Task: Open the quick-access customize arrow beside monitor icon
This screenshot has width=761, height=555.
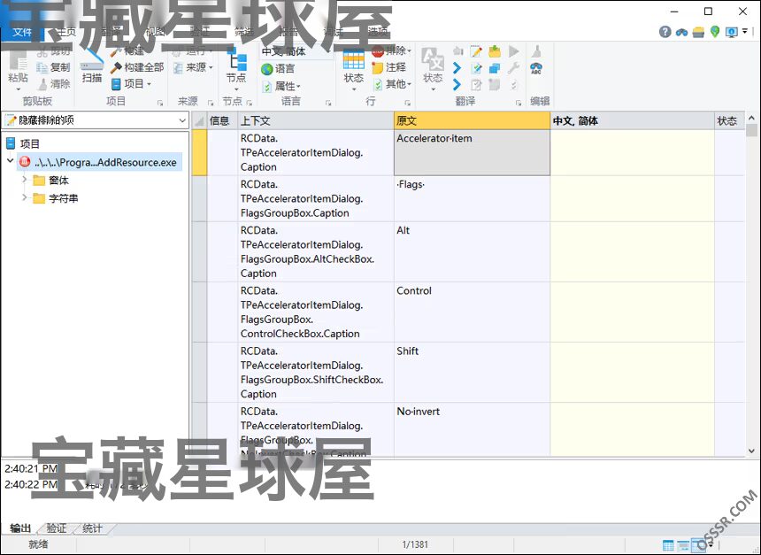Action: pos(745,31)
